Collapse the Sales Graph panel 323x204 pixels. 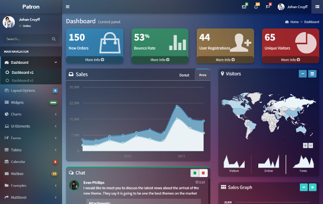304,187
